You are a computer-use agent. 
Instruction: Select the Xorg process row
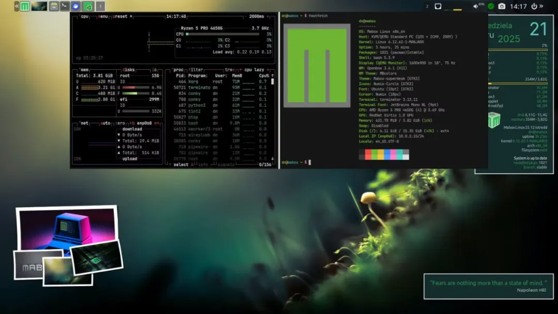click(220, 82)
